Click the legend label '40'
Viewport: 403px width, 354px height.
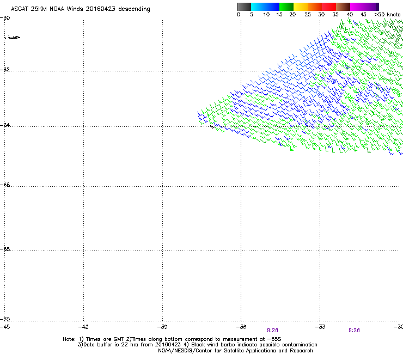350,15
